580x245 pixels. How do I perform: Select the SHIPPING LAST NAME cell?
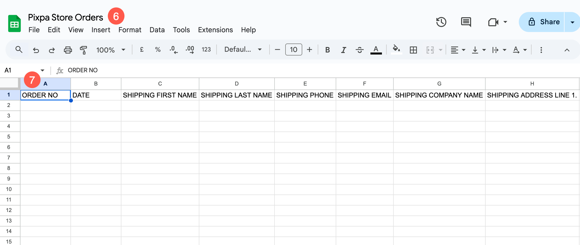(x=237, y=95)
